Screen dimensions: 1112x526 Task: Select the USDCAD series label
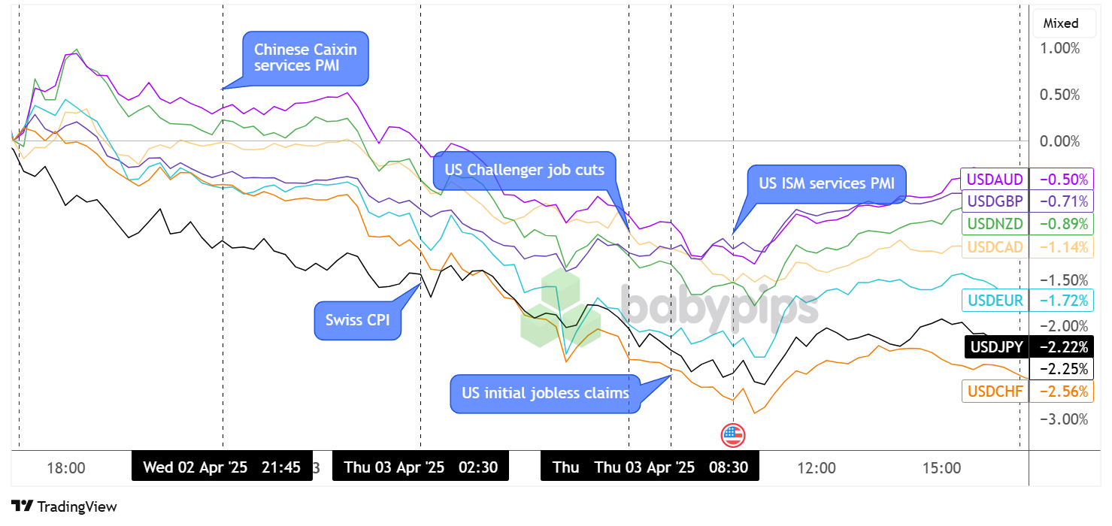pos(995,246)
